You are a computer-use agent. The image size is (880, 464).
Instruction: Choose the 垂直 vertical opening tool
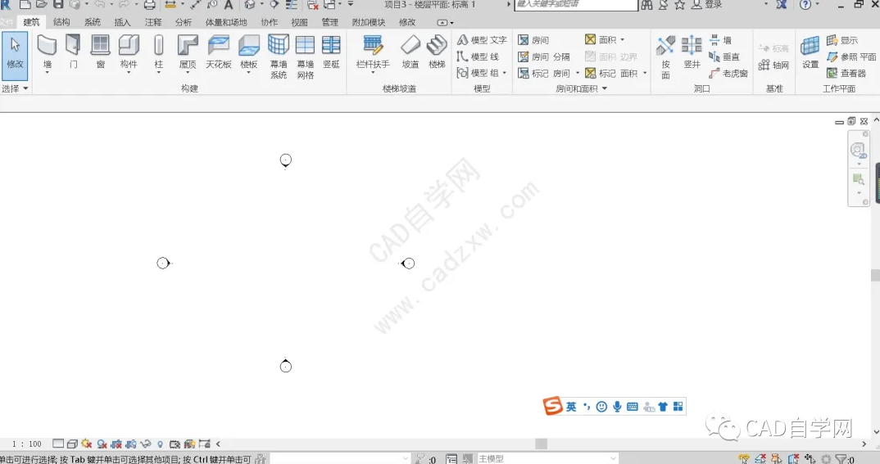[x=724, y=56]
